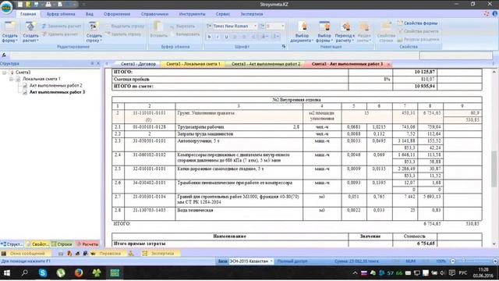Viewport: 499px width, 281px height.
Task: Open the Расчеты bottom panel tab
Action: [87, 244]
